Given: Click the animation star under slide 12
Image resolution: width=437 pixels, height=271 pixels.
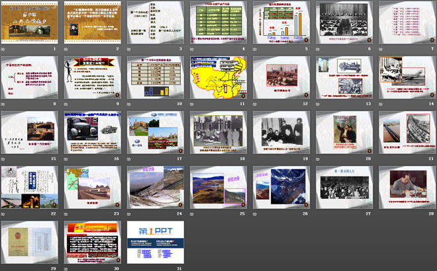Looking at the screenshot, I should coord(255,104).
